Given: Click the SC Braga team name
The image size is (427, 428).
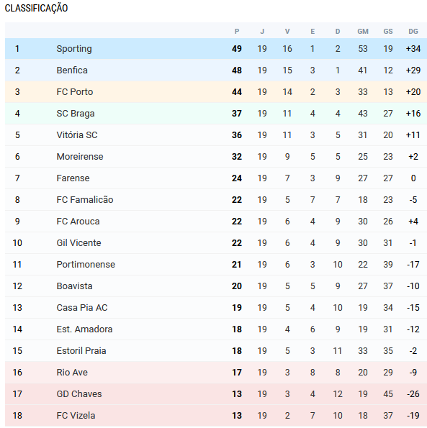Looking at the screenshot, I should (x=76, y=113).
